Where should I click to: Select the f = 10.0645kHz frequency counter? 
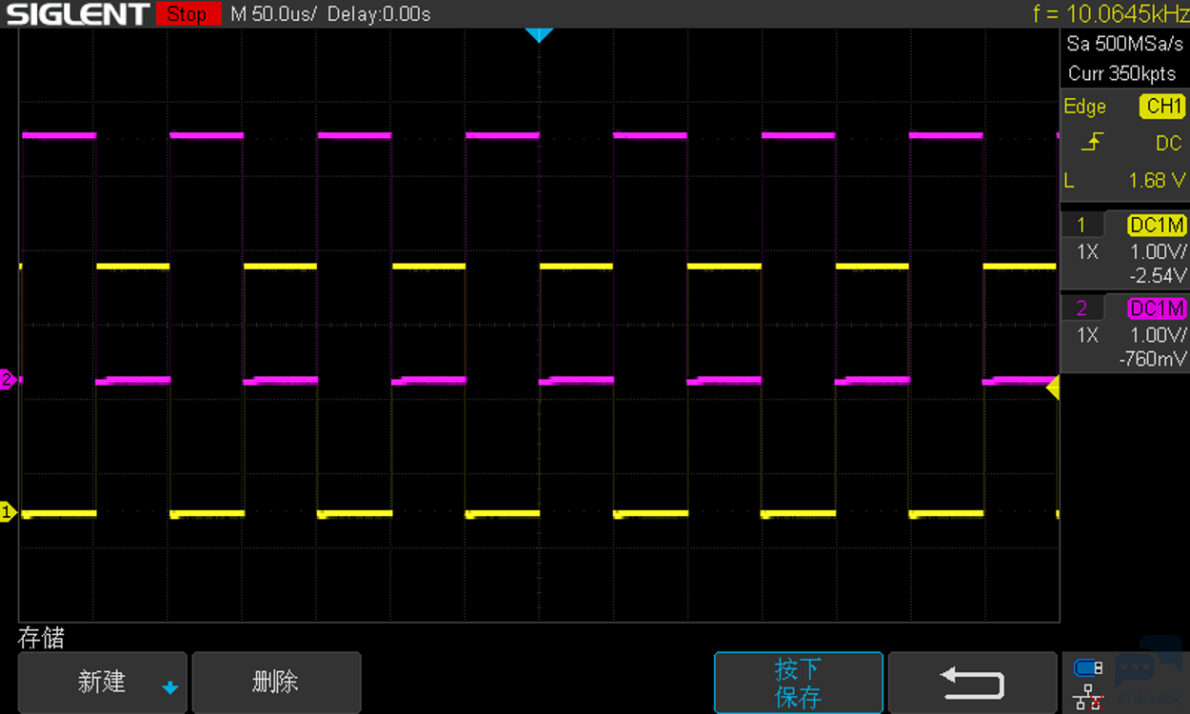1110,13
